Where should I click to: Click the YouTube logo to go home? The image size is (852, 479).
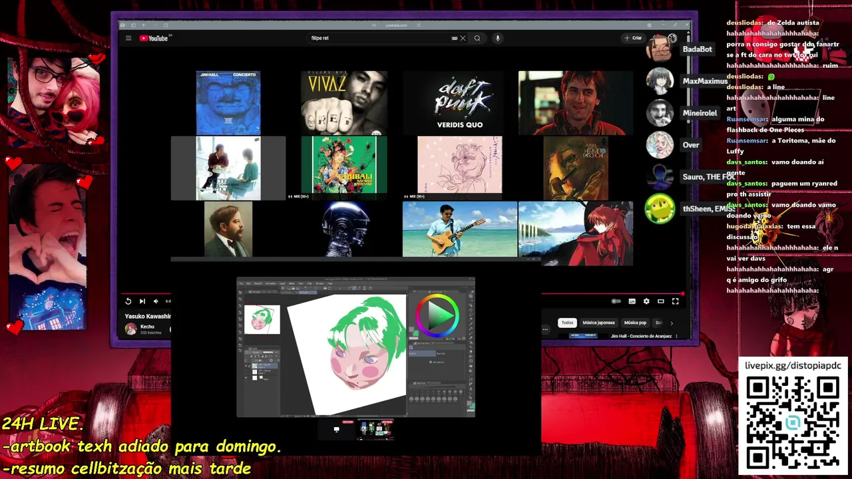pos(154,38)
